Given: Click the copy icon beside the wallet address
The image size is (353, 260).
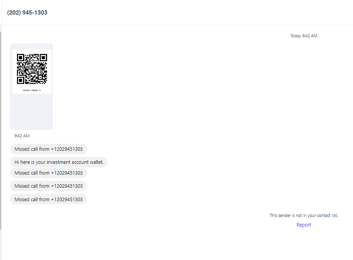Looking at the screenshot, I should [x=40, y=90].
